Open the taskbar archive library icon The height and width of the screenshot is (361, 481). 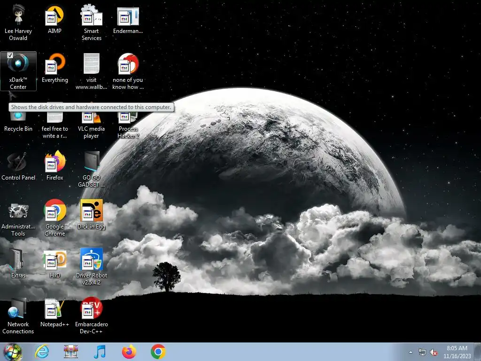click(x=71, y=352)
